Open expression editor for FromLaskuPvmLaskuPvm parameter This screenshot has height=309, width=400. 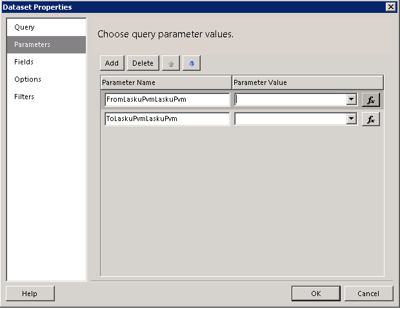(370, 100)
